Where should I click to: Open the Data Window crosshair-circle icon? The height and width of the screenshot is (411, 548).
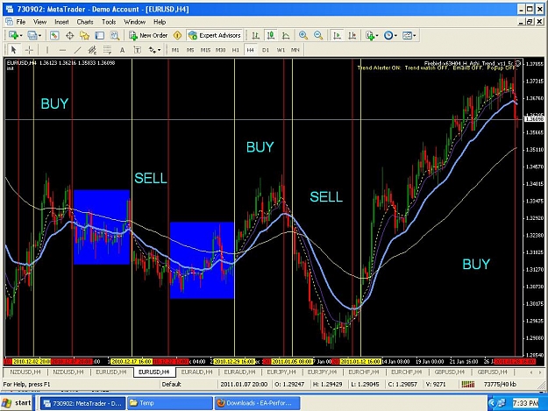(x=69, y=35)
